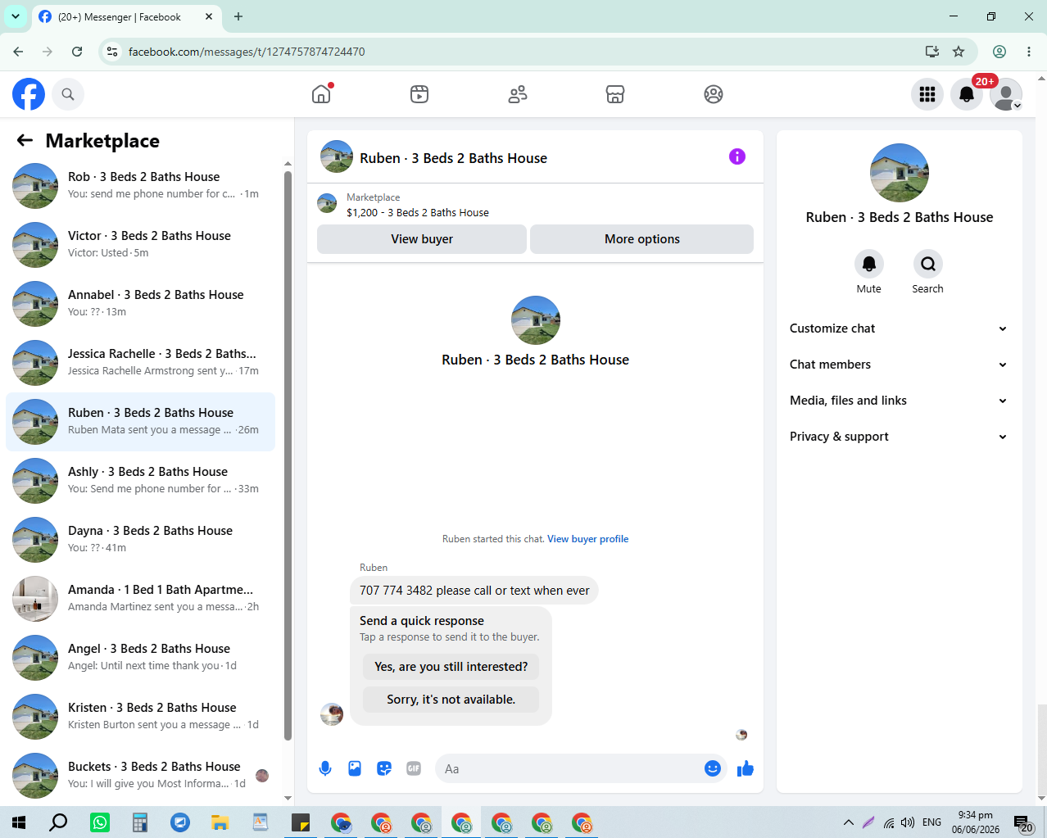
Task: Click the Aa message input field
Action: pyautogui.click(x=569, y=768)
